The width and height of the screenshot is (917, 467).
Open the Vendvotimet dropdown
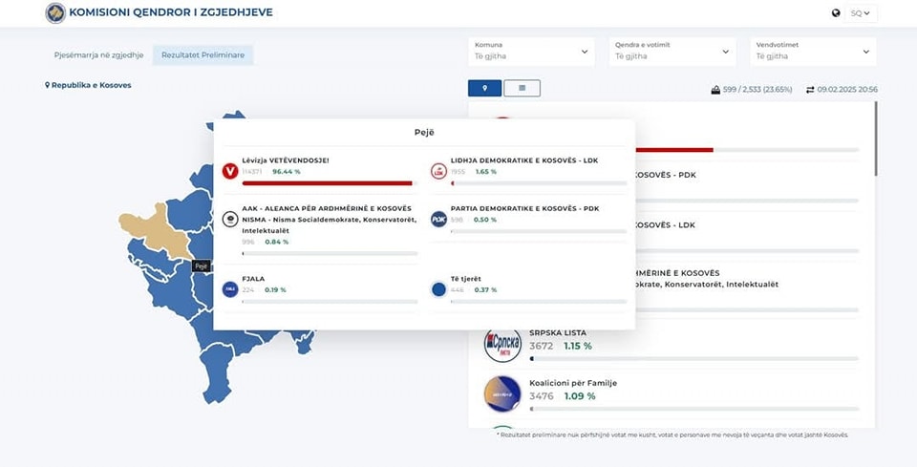coord(814,51)
